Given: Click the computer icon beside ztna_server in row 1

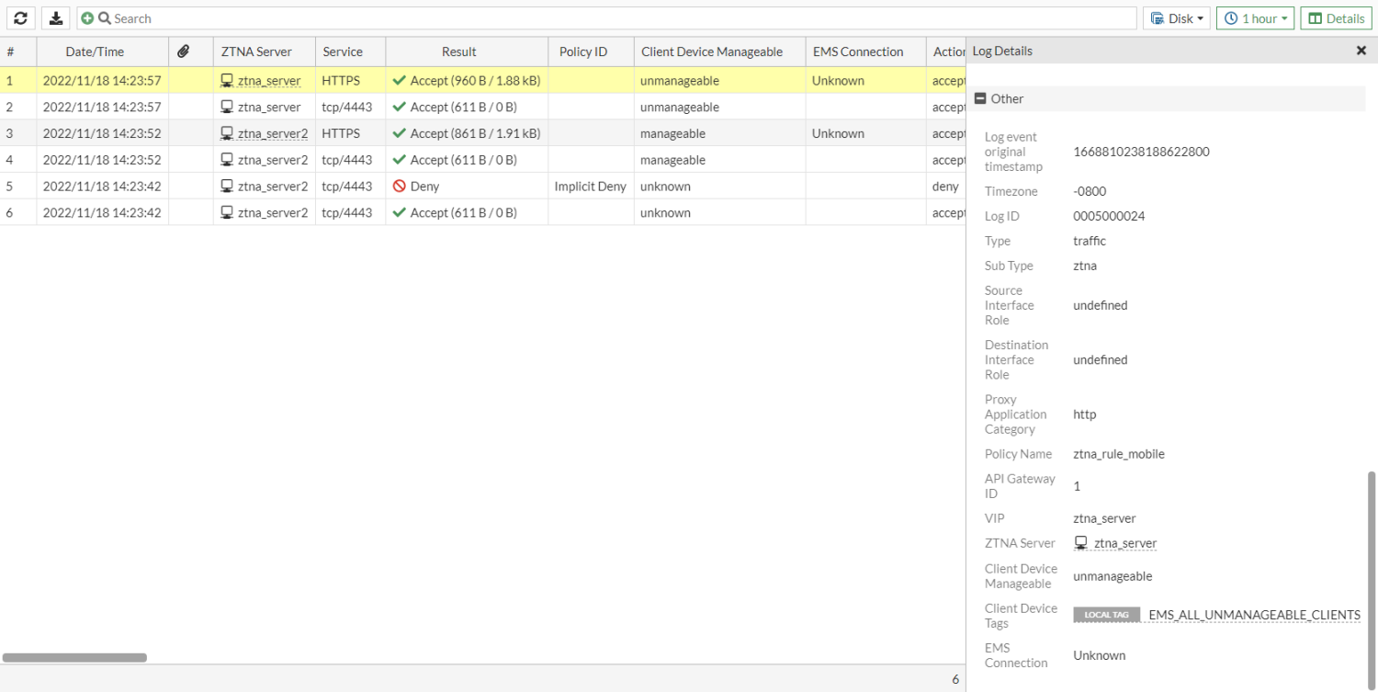Looking at the screenshot, I should 225,80.
